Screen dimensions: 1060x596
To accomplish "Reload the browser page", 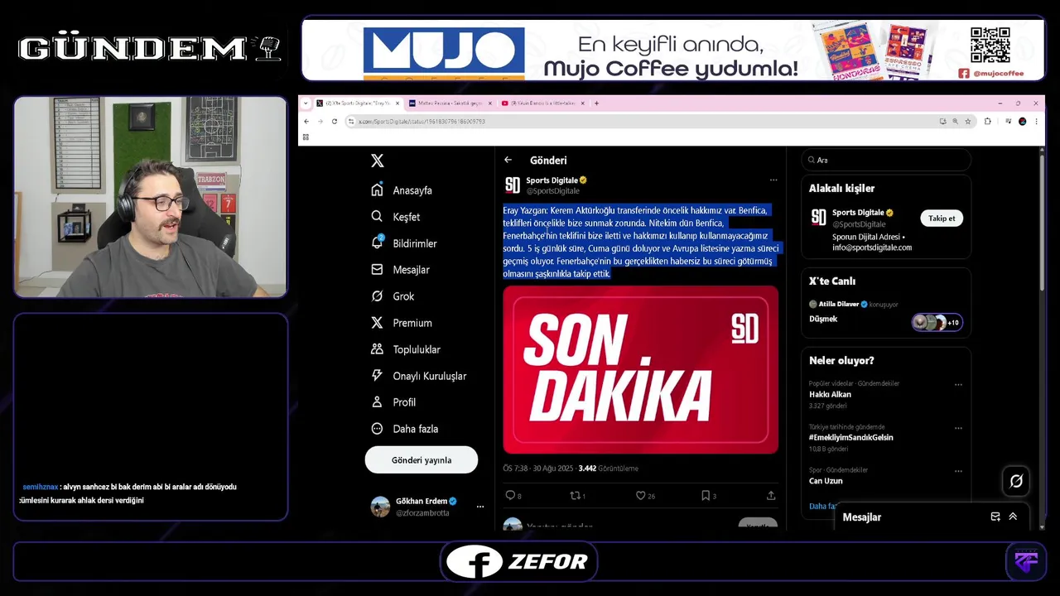I will [x=335, y=121].
